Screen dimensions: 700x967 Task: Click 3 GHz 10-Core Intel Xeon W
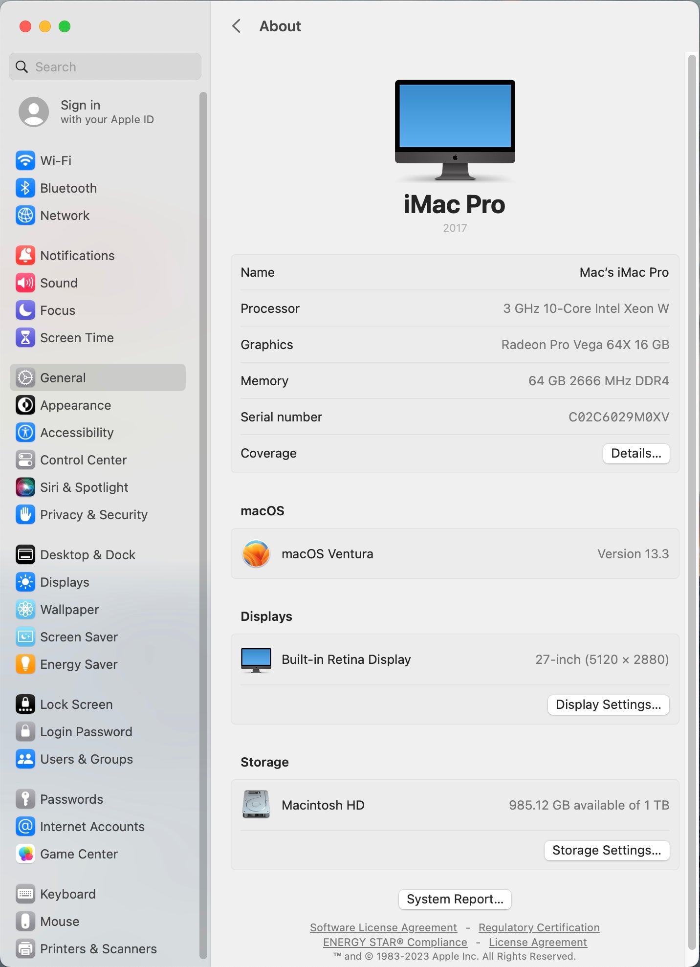[586, 308]
